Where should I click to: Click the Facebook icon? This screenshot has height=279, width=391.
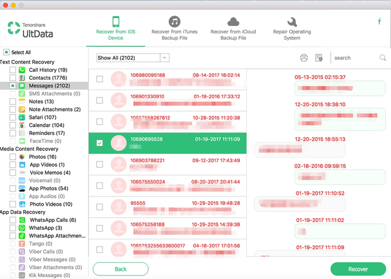point(379,21)
